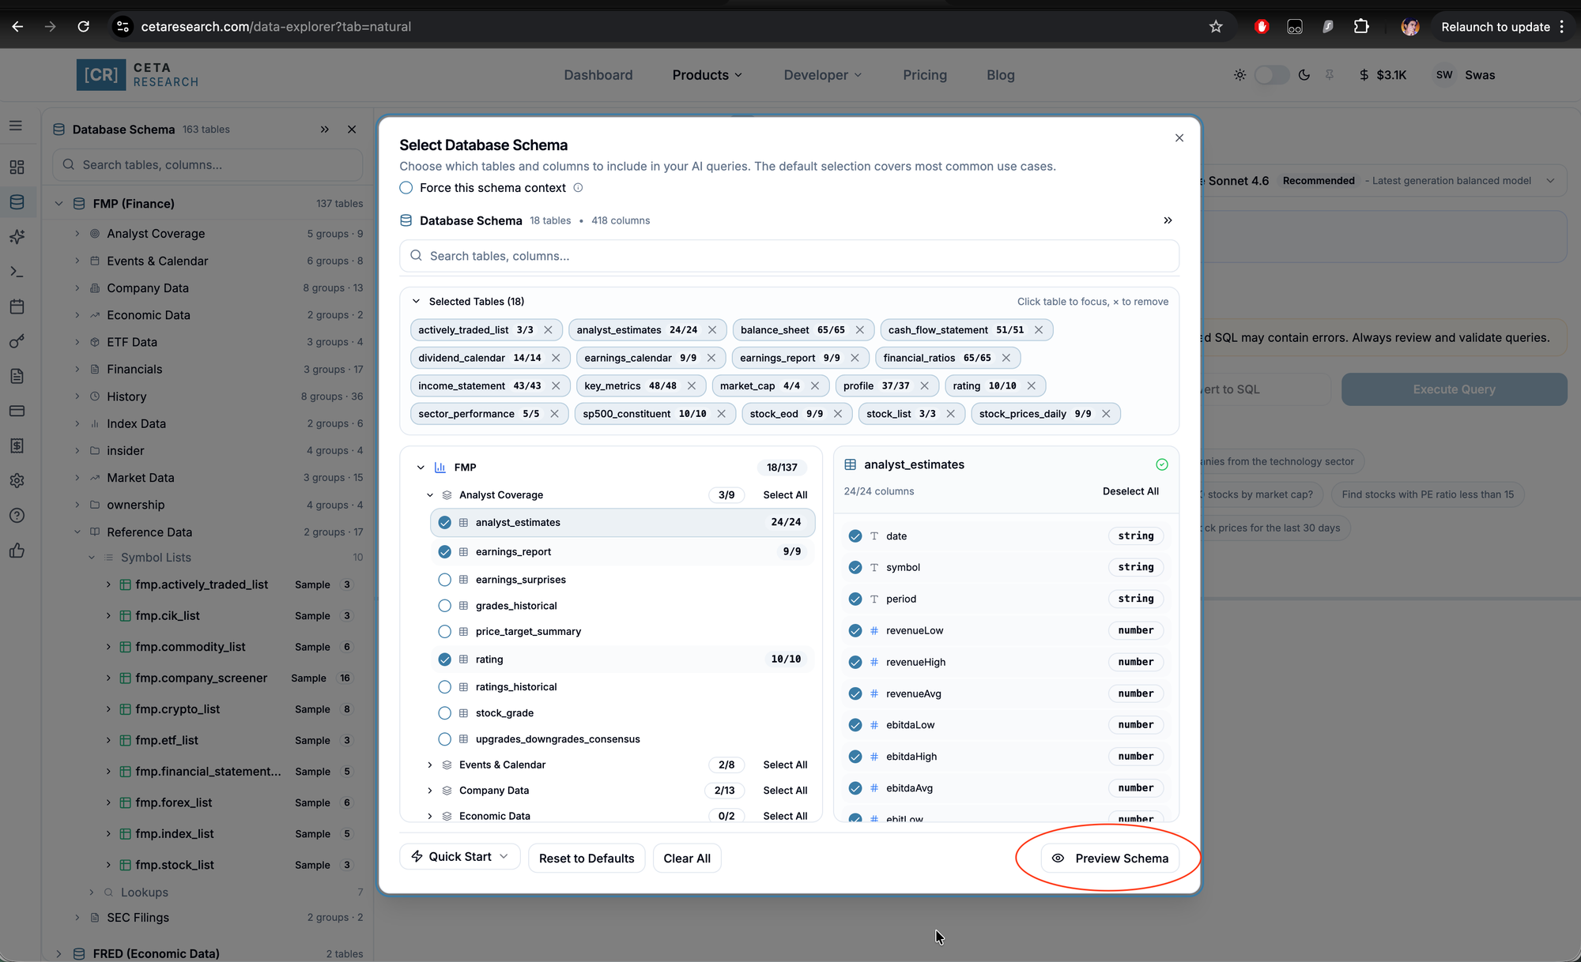This screenshot has width=1581, height=962.
Task: Open the calendar icon in left sidebar
Action: pyautogui.click(x=17, y=306)
